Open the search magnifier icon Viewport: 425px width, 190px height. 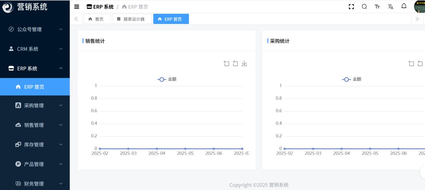tap(364, 7)
